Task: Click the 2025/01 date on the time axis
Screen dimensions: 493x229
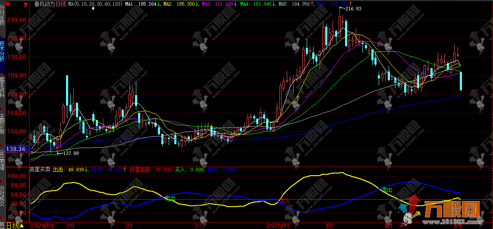Action: point(278,226)
